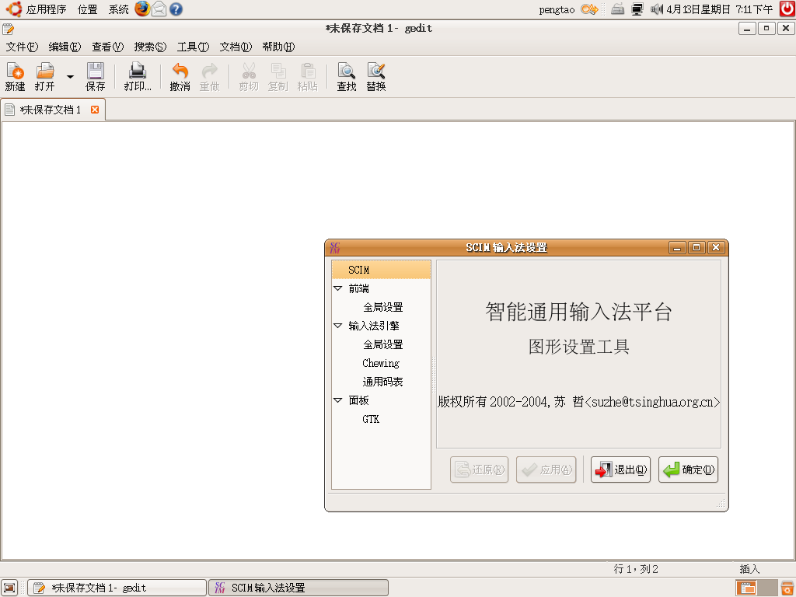
Task: Click the 打印 (Print) toolbar icon
Action: (138, 77)
